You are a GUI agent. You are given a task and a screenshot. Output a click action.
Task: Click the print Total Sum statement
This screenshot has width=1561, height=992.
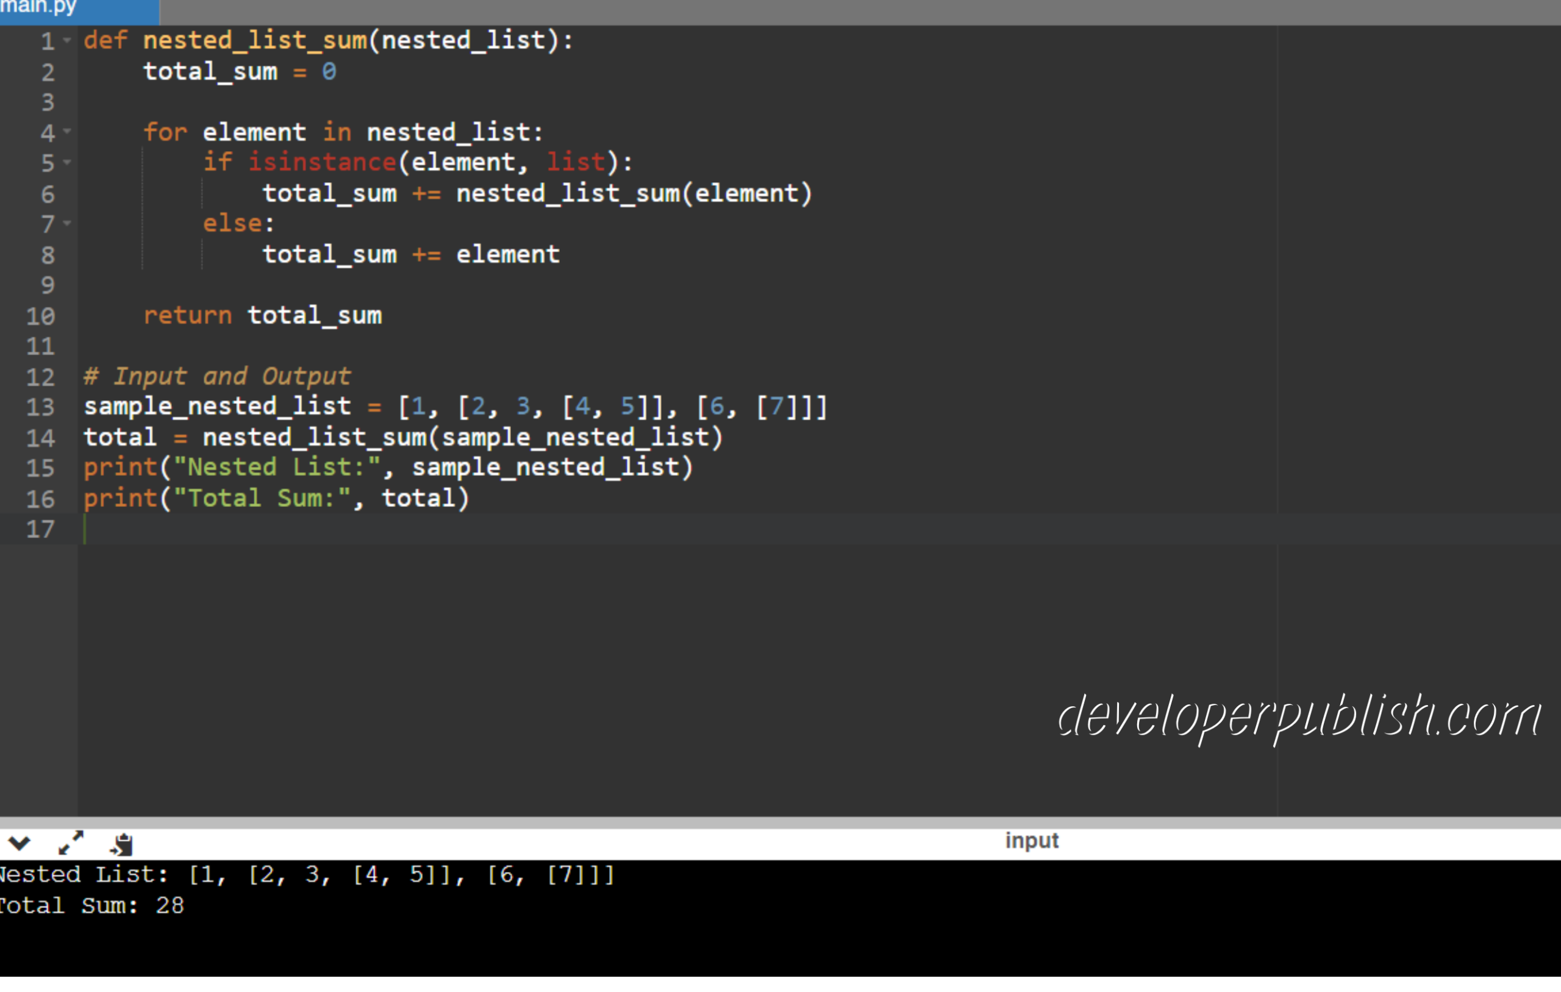276,498
